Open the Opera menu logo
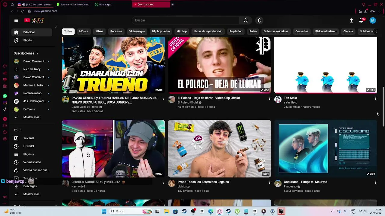The image size is (385, 216). [5, 4]
